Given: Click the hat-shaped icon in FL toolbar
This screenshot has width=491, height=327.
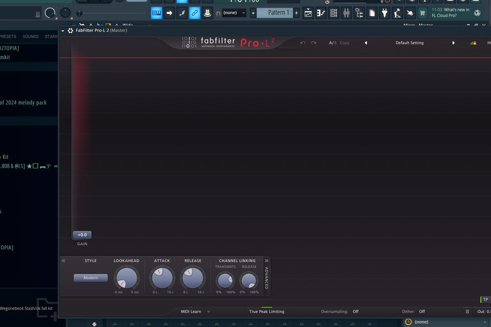Looking at the screenshot, I should click(207, 13).
